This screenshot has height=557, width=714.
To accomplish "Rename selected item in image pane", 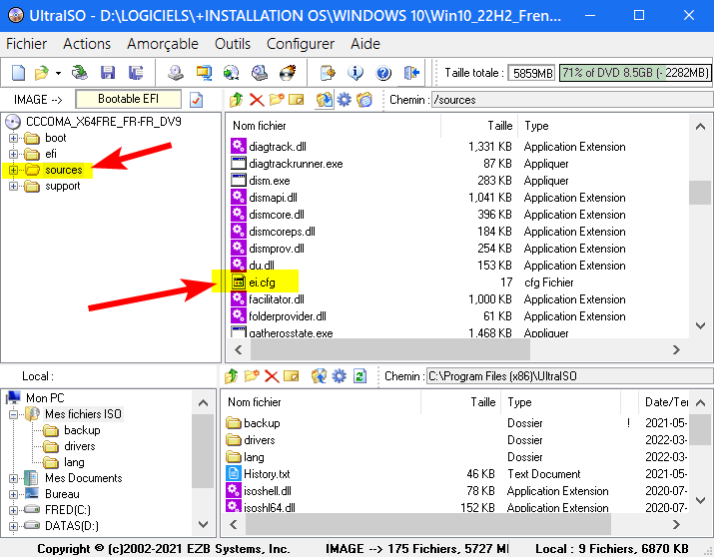I will click(296, 99).
